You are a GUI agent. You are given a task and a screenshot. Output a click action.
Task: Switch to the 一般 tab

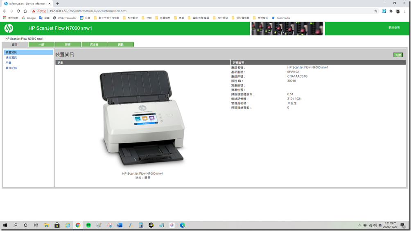point(41,44)
